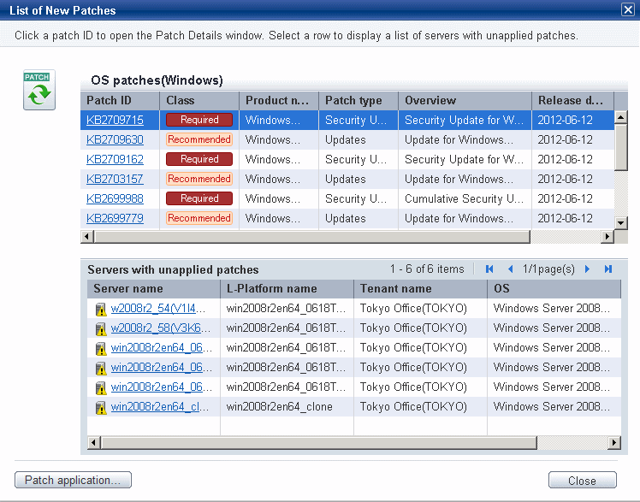Open server w2008r2_54(V1I4... link
The width and height of the screenshot is (640, 502).
(158, 308)
